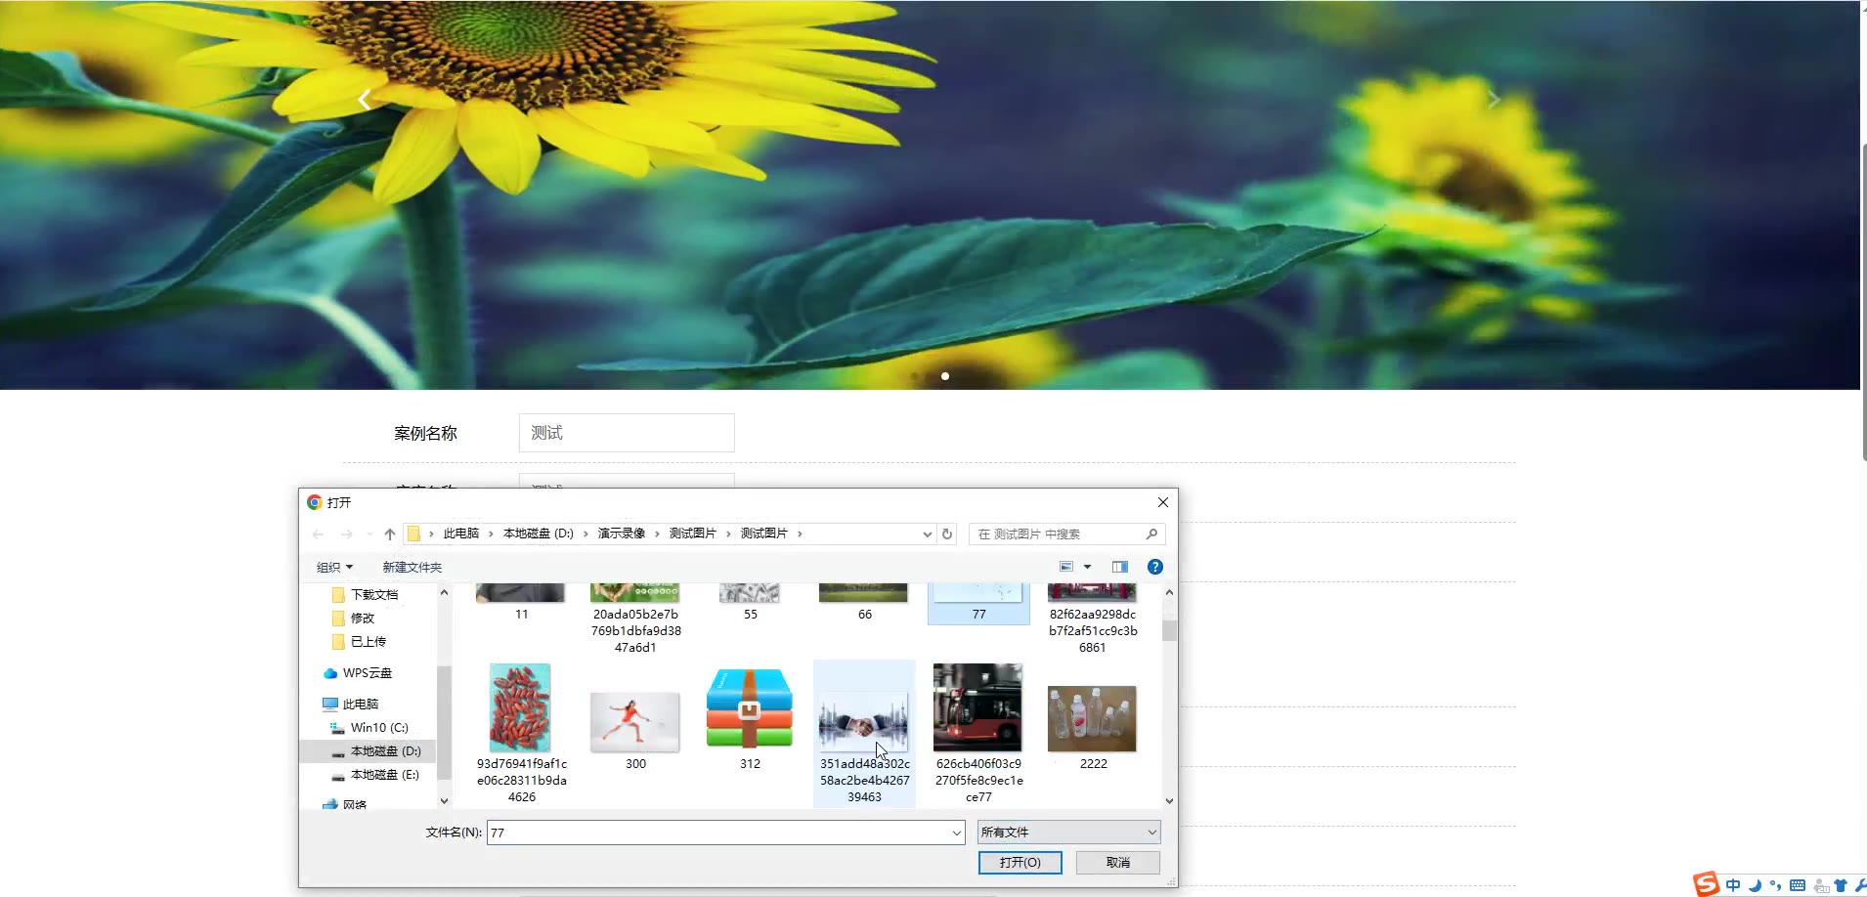
Task: Click 本地磁盘 (D:) in the address breadcrumb
Action: [539, 534]
